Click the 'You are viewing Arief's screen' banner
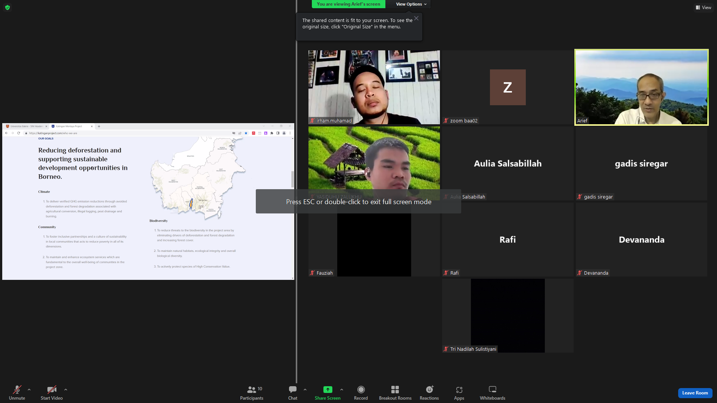The height and width of the screenshot is (403, 717). [x=348, y=4]
